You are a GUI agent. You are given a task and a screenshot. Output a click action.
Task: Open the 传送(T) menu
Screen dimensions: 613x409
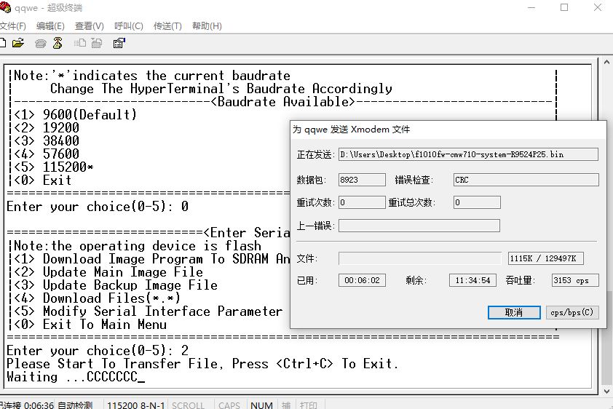(x=167, y=26)
